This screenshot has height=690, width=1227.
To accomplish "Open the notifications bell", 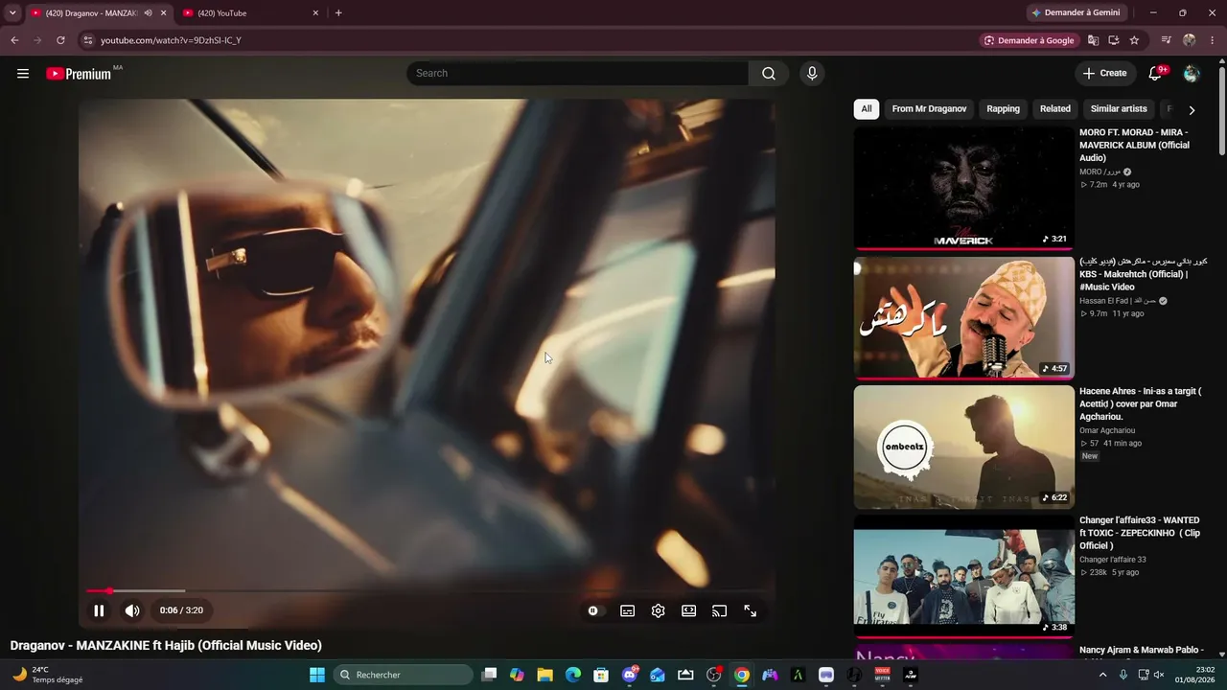I will tap(1156, 73).
